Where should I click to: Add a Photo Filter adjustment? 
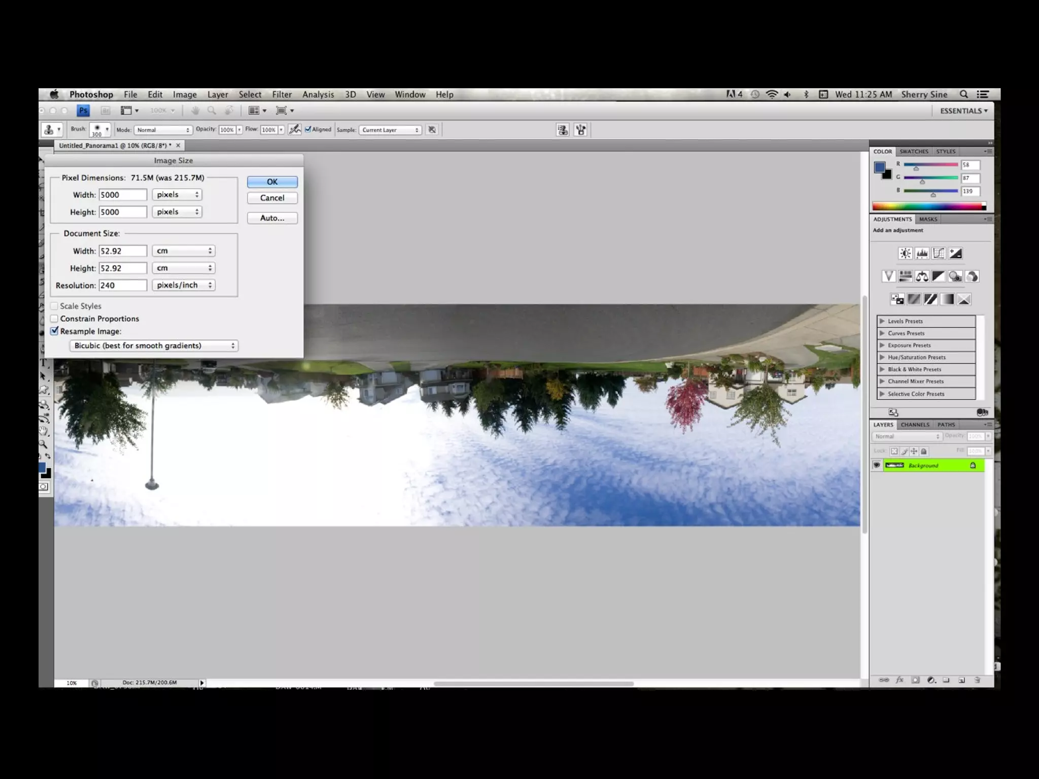tap(955, 276)
